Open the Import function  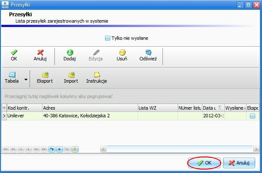pyautogui.click(x=71, y=78)
